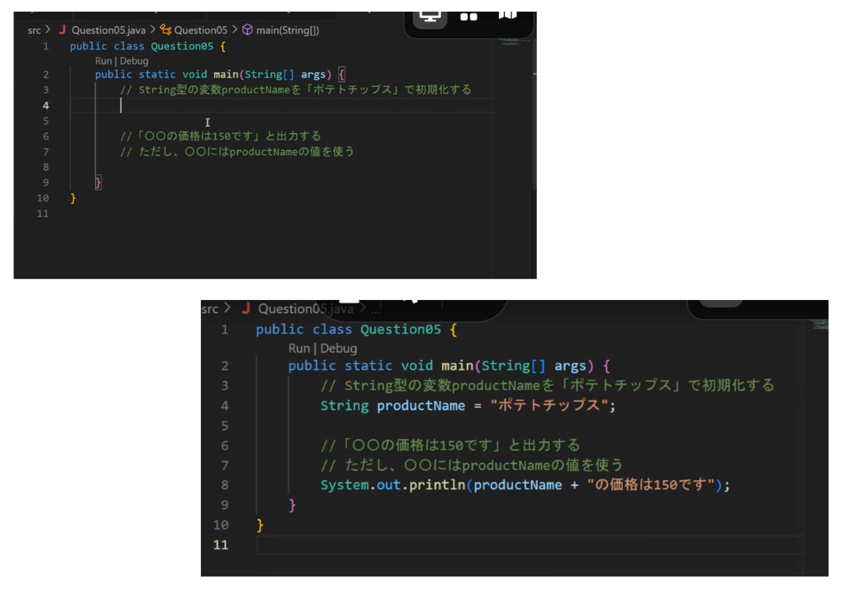This screenshot has height=600, width=846.
Task: Click Debug above main in the lower editor
Action: [x=338, y=349]
